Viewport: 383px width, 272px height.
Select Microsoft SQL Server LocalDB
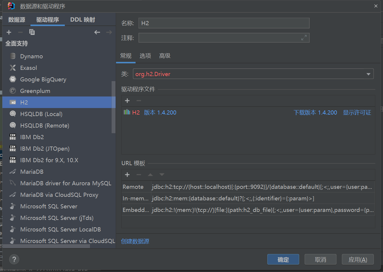click(x=60, y=229)
